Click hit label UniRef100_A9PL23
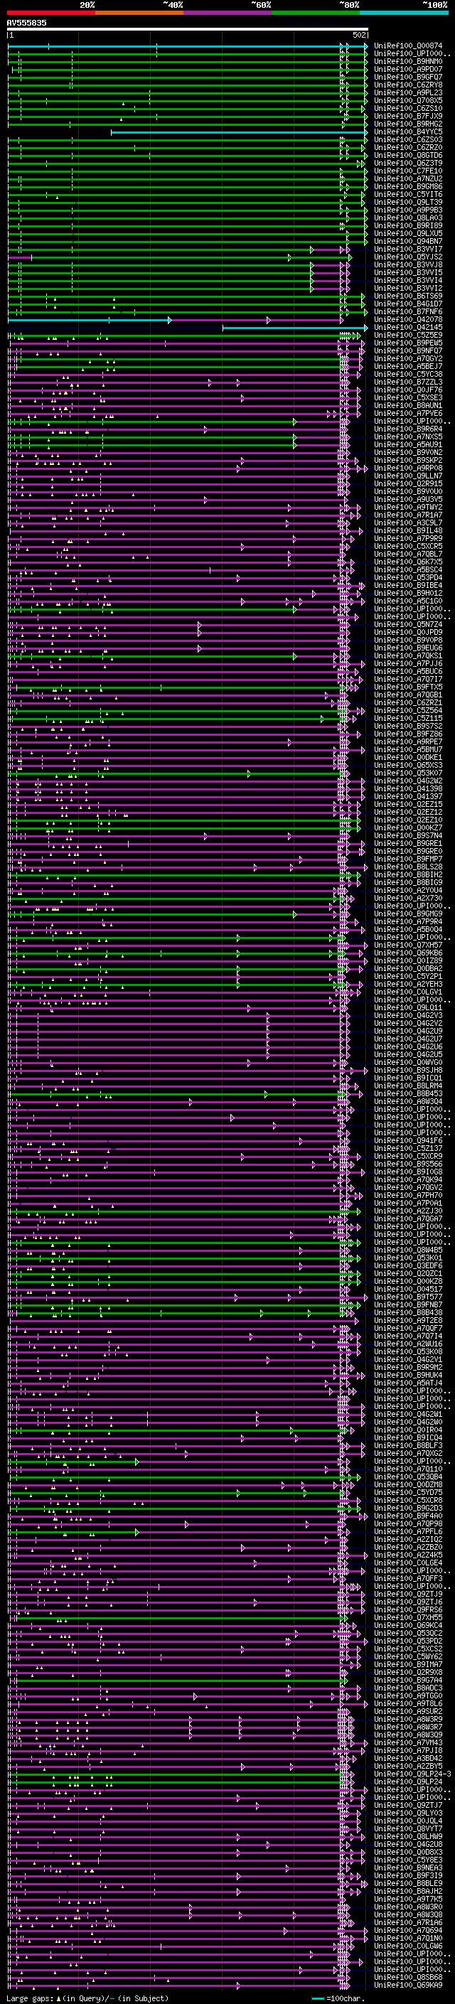Viewport: 455px width, 2004px height. point(408,92)
